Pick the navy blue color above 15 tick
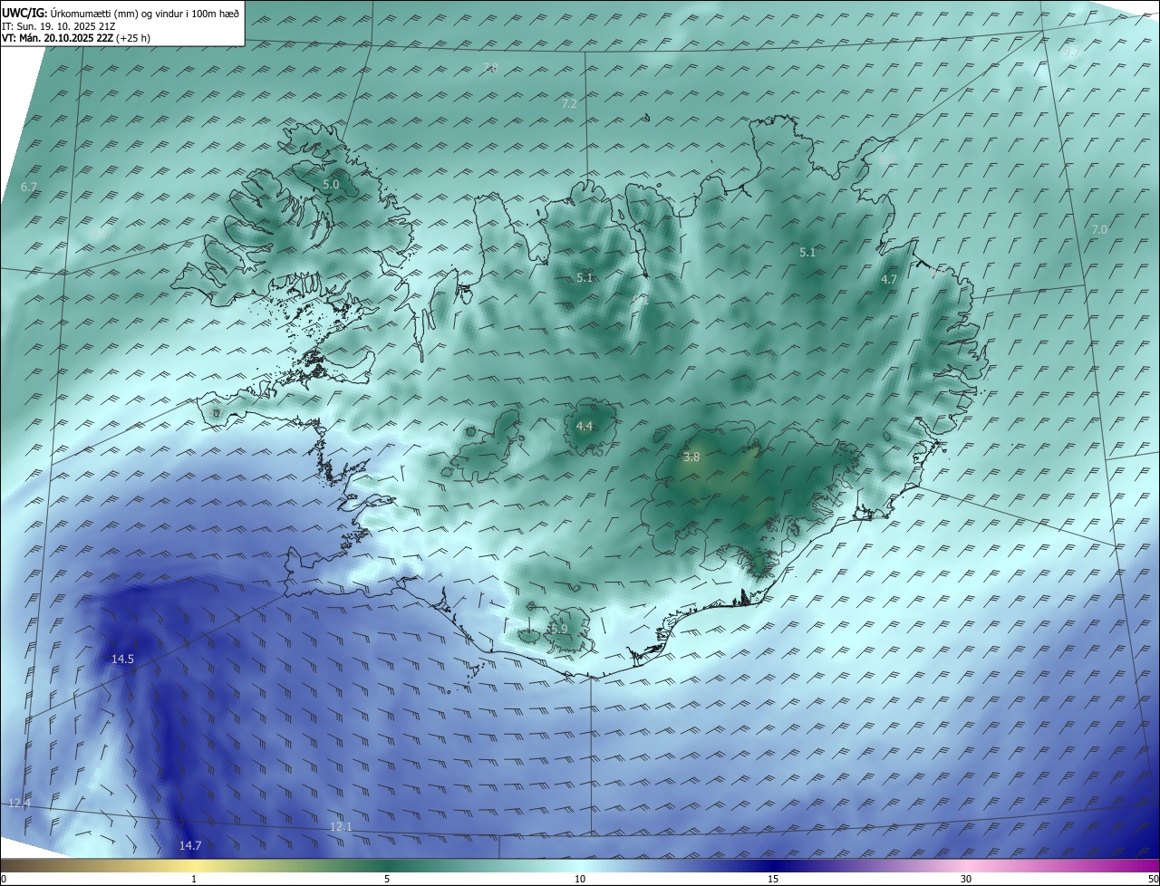 coord(773,865)
